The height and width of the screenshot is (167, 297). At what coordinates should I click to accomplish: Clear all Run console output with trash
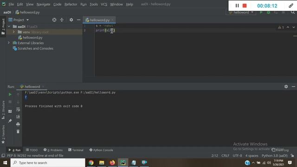tap(18, 131)
